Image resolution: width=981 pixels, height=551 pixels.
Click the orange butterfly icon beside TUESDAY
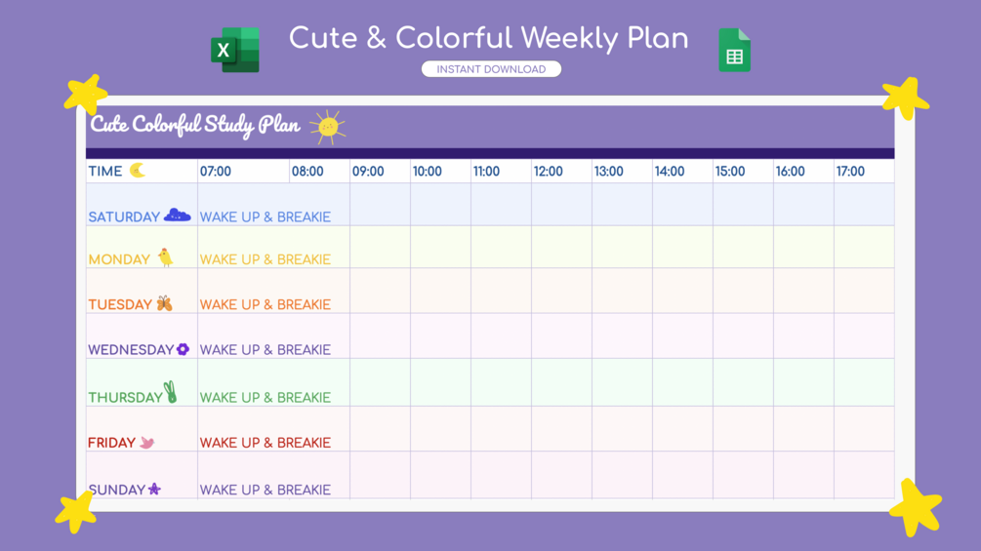tap(164, 303)
